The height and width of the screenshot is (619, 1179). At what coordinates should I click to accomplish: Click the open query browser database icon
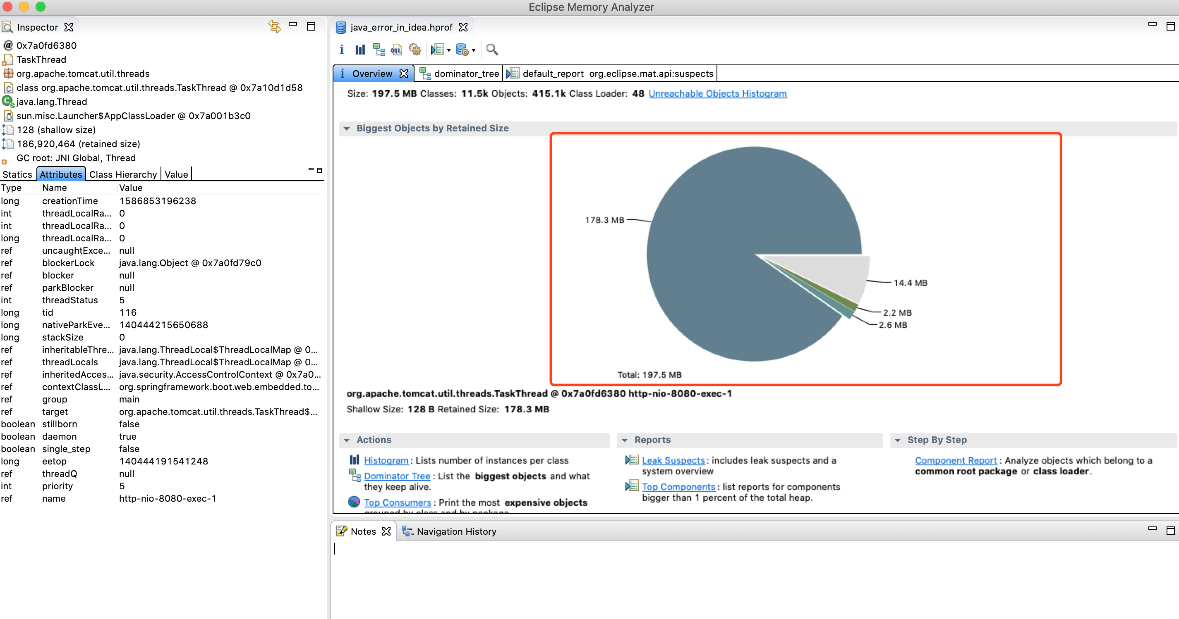click(x=462, y=49)
